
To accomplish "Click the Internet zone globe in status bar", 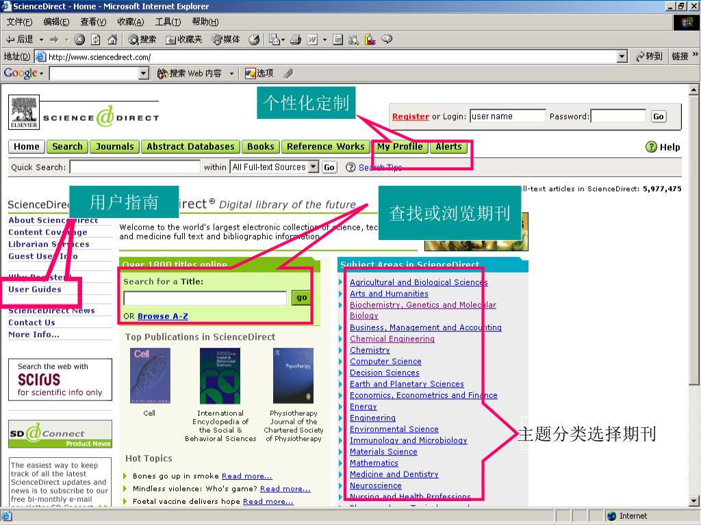I will click(x=612, y=516).
